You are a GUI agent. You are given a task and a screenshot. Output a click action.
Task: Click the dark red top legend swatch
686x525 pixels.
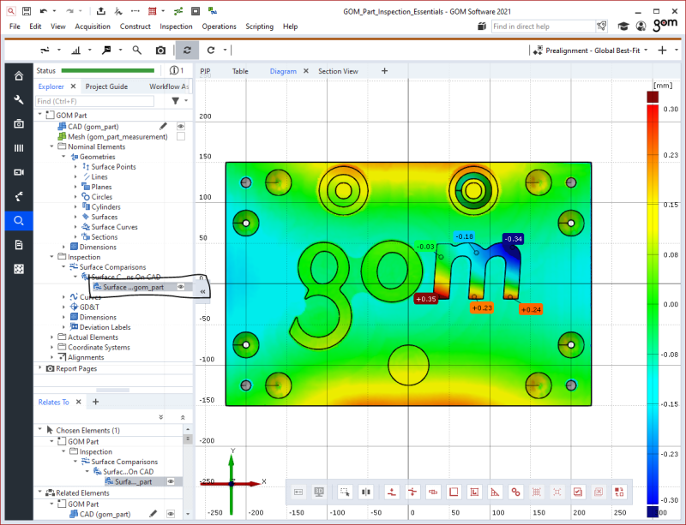click(653, 97)
